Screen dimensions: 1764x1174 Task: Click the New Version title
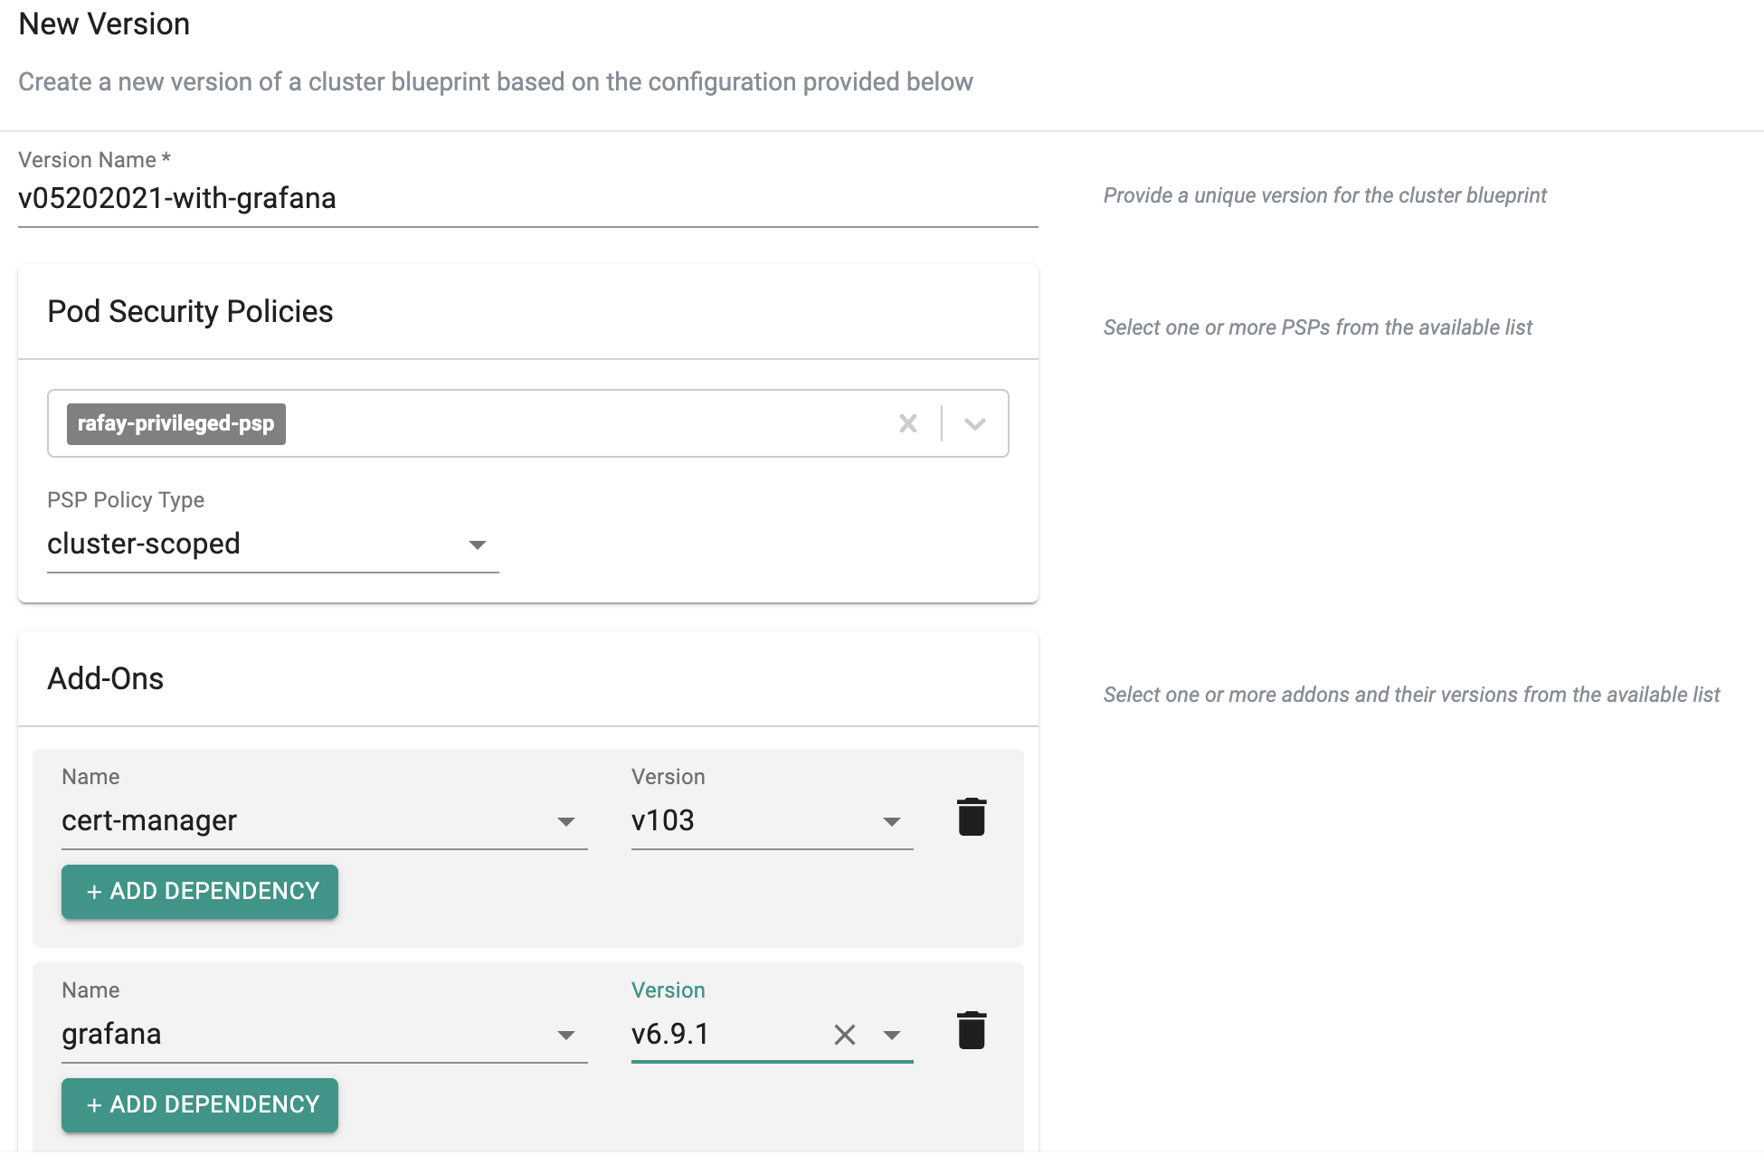(104, 24)
